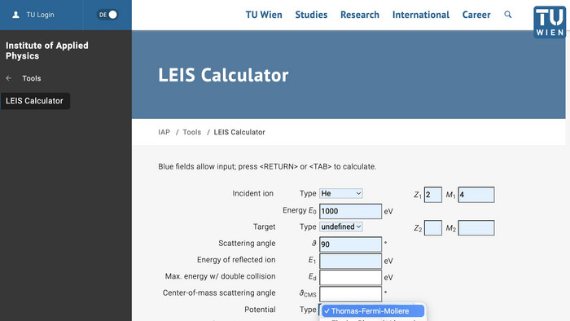Click the LEIS Calculator breadcrumb text

click(x=239, y=132)
